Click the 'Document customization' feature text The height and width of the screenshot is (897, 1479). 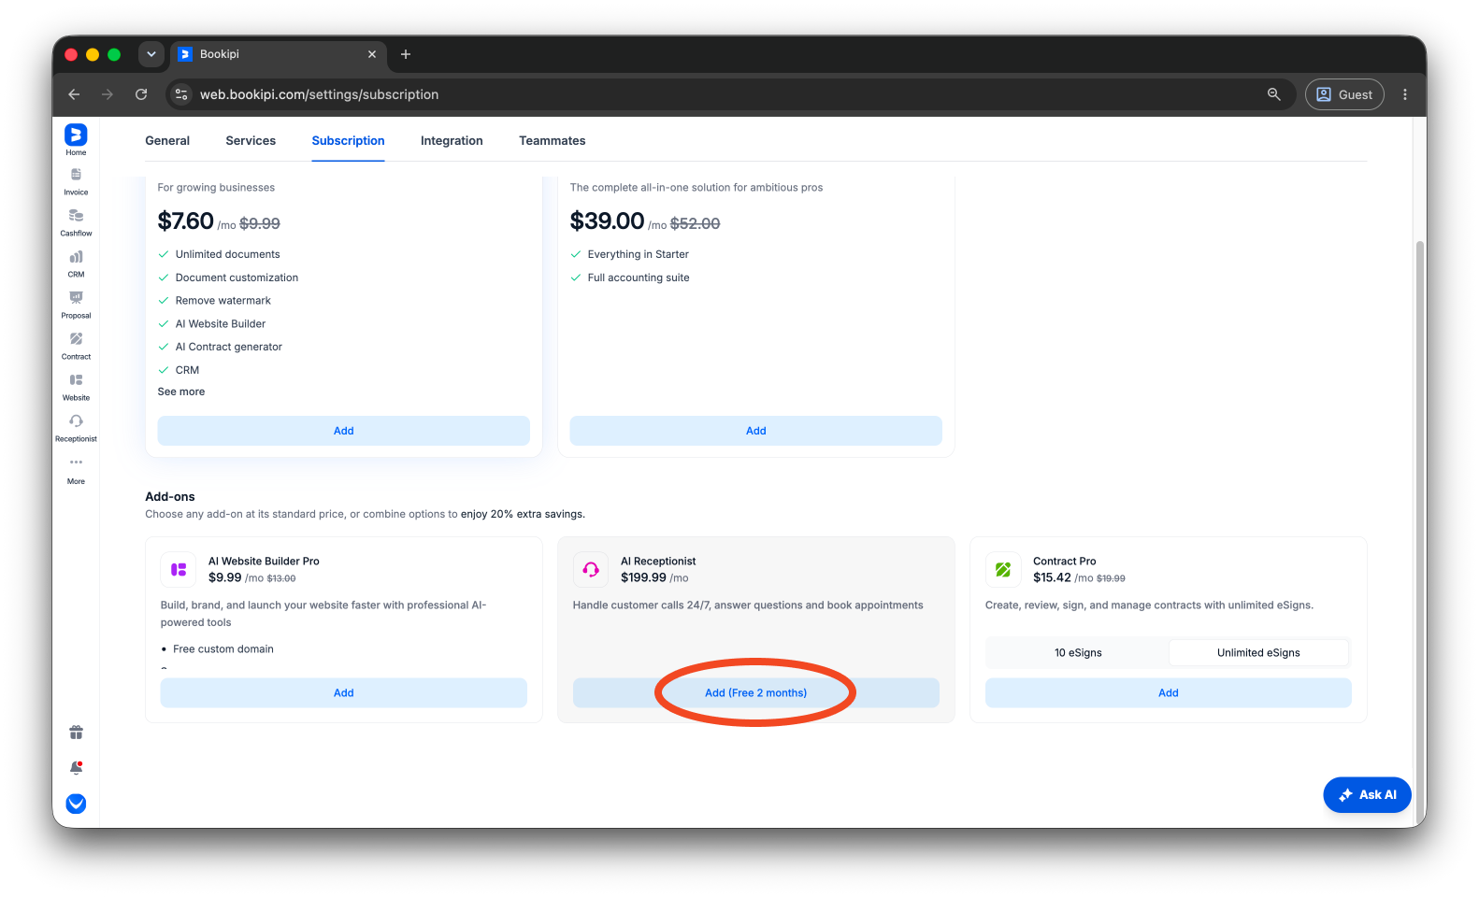pyautogui.click(x=237, y=278)
